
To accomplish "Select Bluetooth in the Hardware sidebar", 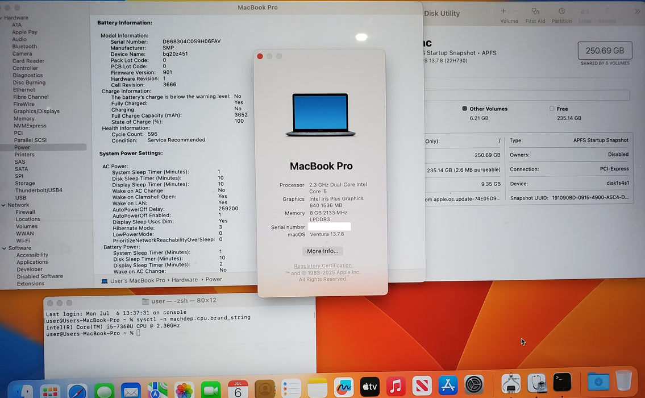I will click(24, 47).
